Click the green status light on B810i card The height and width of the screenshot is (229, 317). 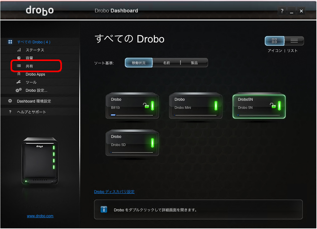click(x=152, y=105)
